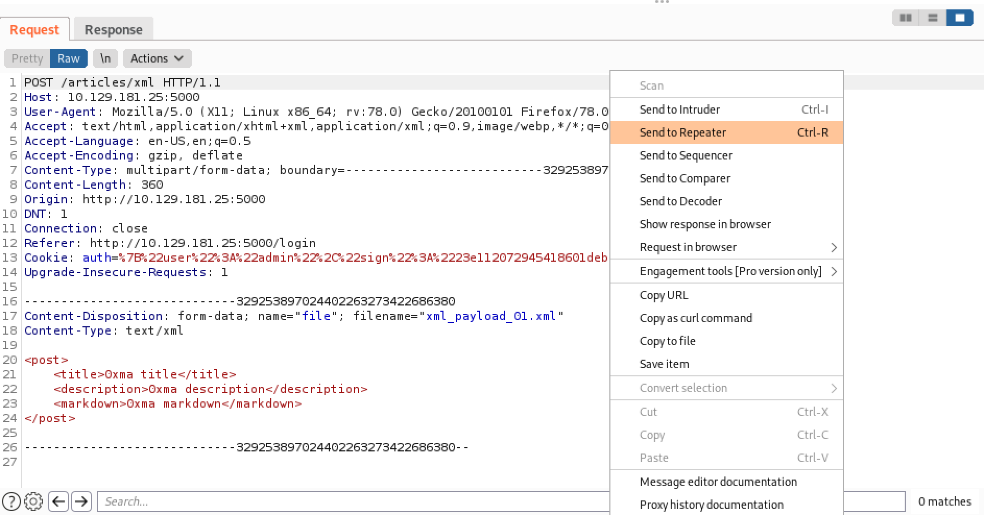Viewport: 984px width, 515px height.
Task: Toggle Pretty view of request
Action: [27, 58]
